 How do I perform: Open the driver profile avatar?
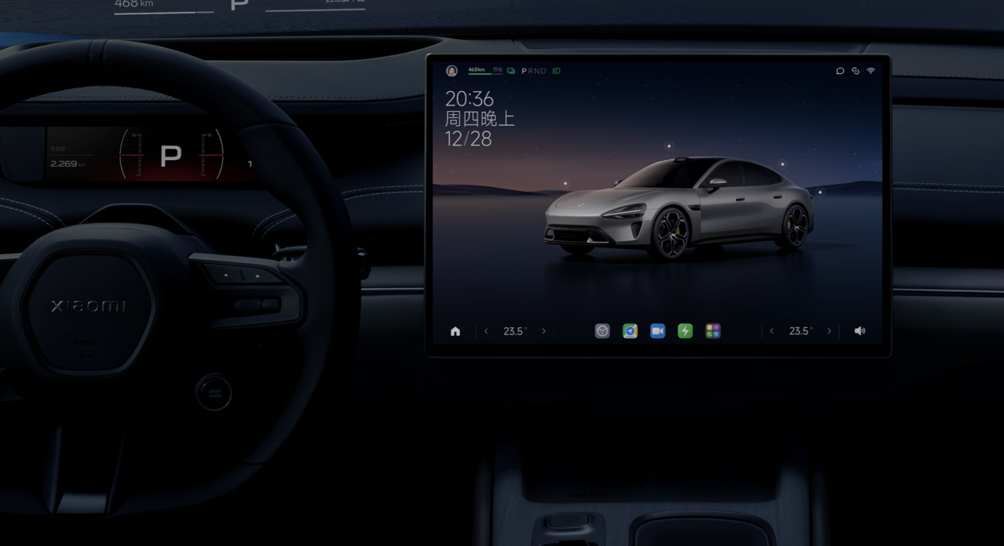(451, 71)
